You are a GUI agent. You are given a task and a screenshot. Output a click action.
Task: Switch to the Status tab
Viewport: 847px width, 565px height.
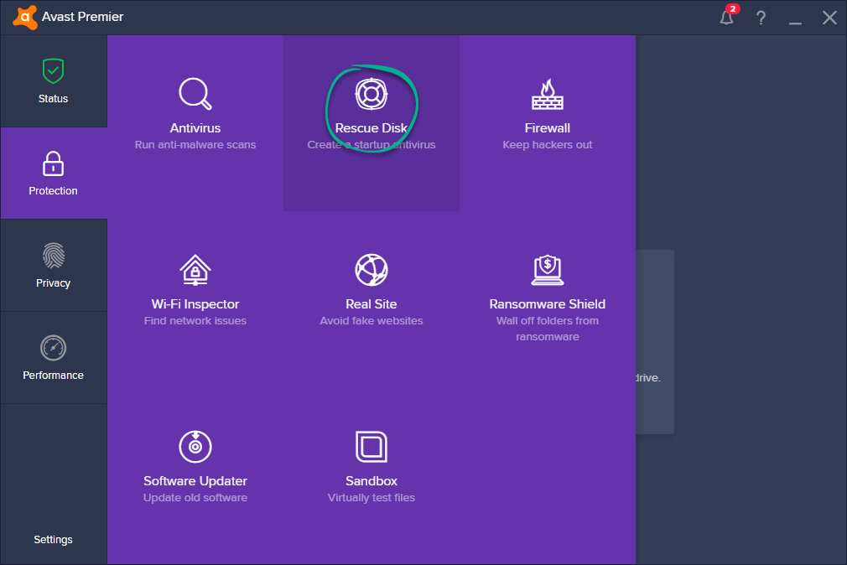pos(53,81)
